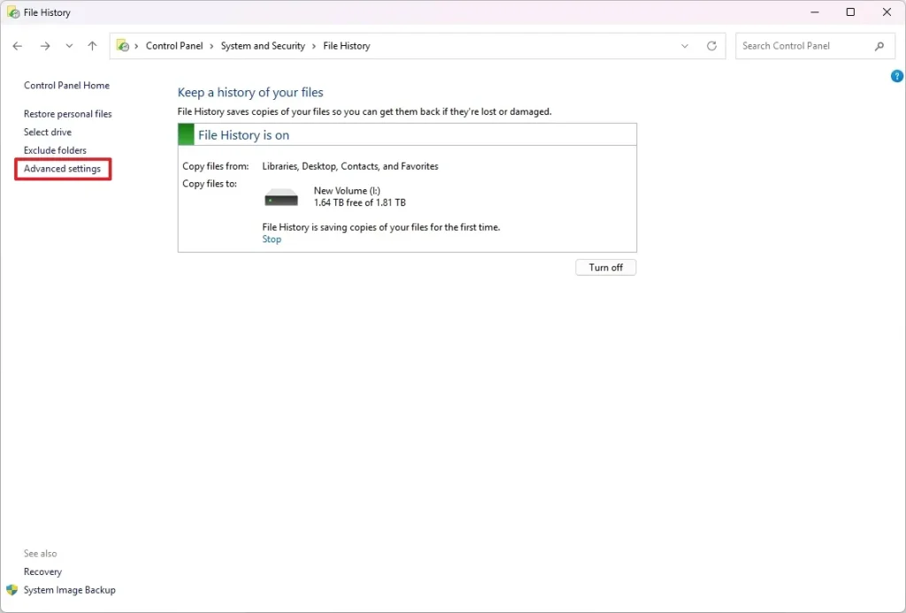Open the recent locations dropdown arrow

click(69, 46)
